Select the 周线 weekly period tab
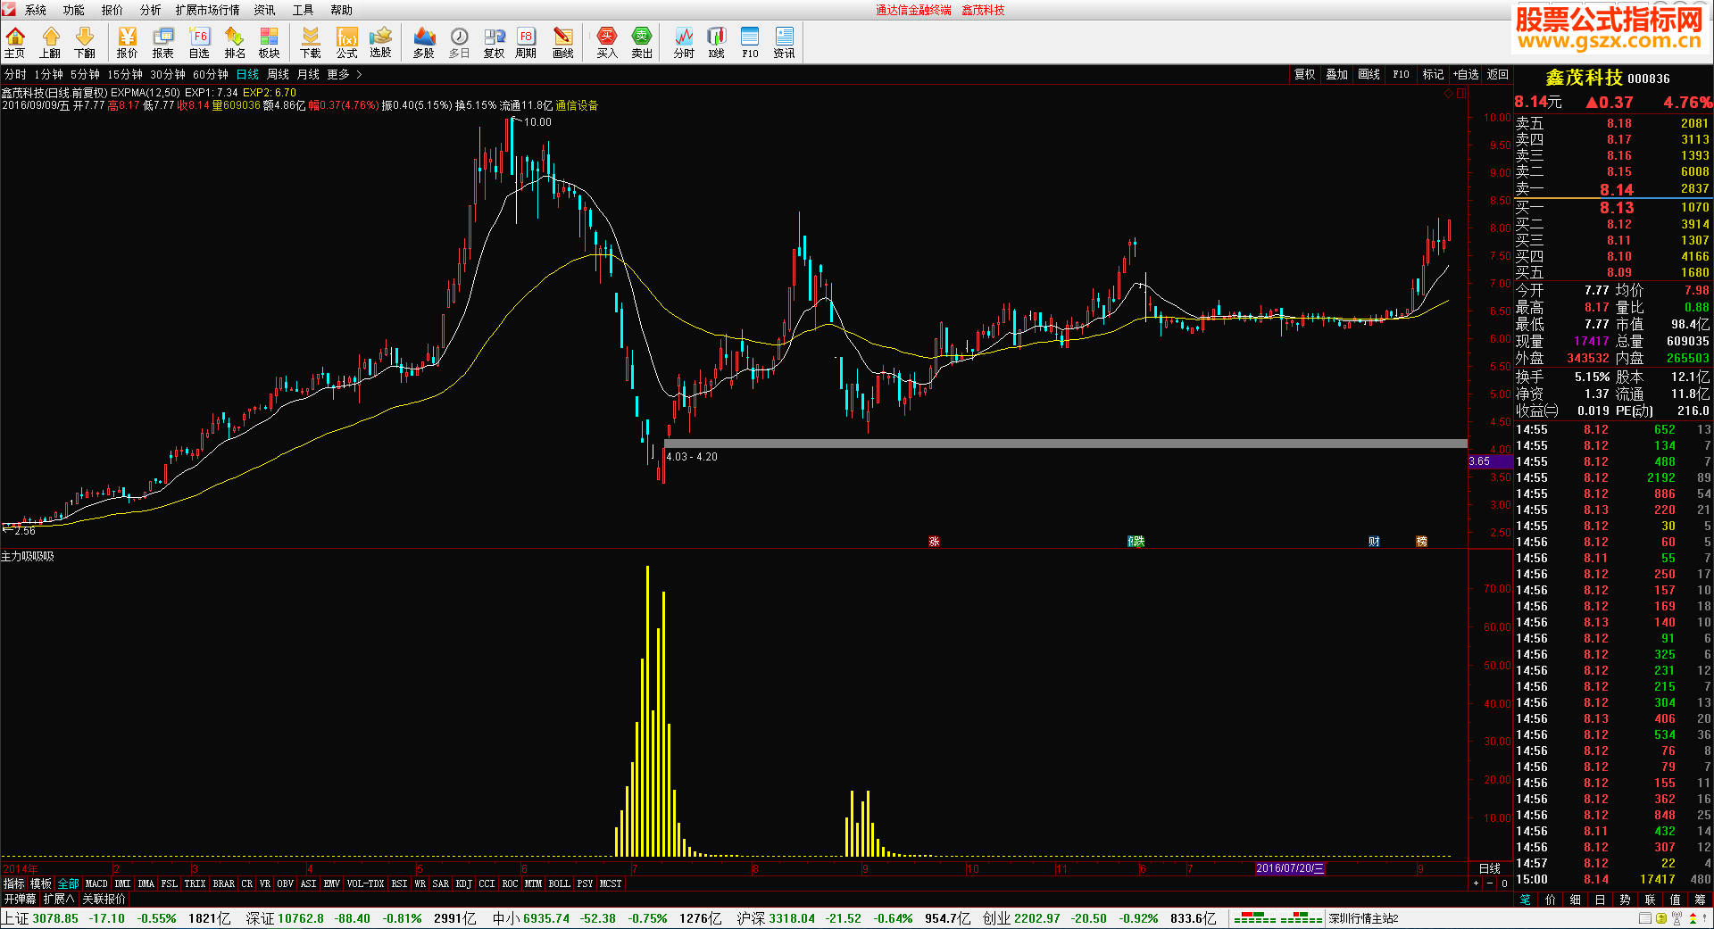Screen dimensions: 1714x929 tap(279, 75)
